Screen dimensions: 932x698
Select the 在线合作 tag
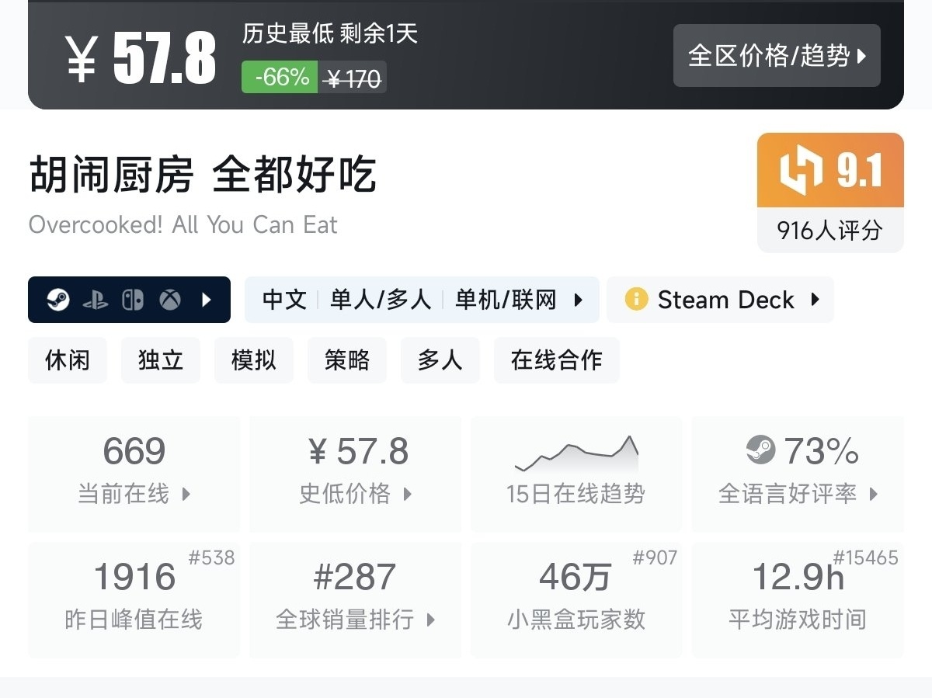pyautogui.click(x=556, y=360)
